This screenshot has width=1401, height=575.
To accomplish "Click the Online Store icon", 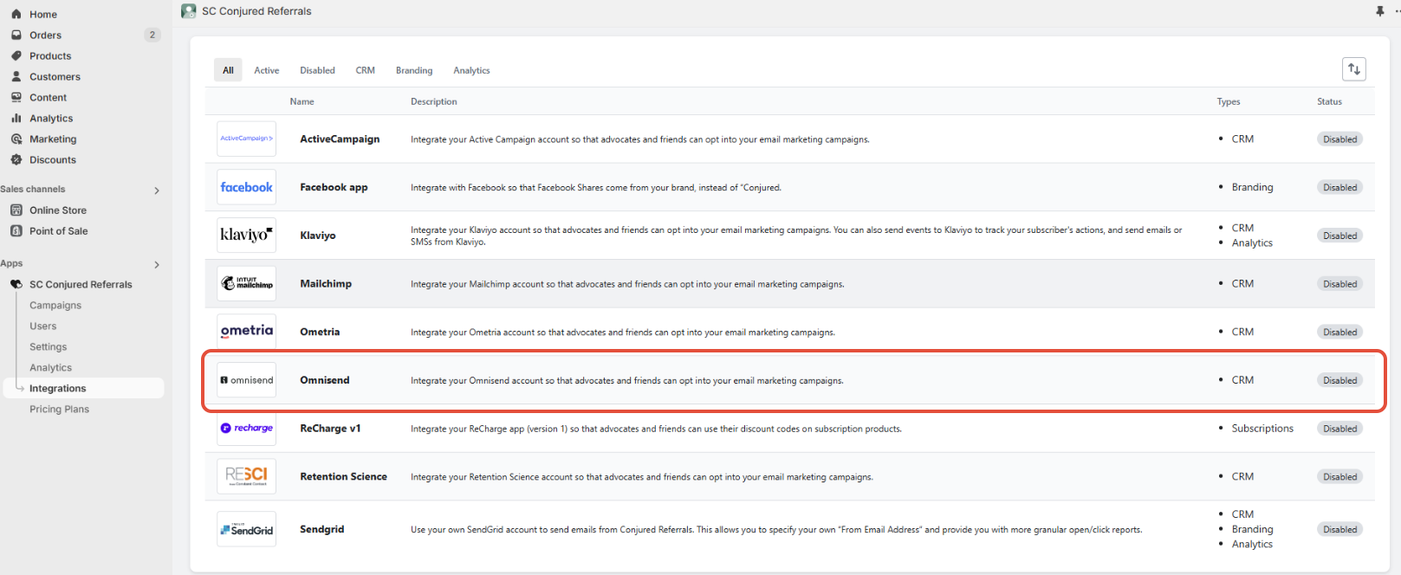I will (16, 210).
